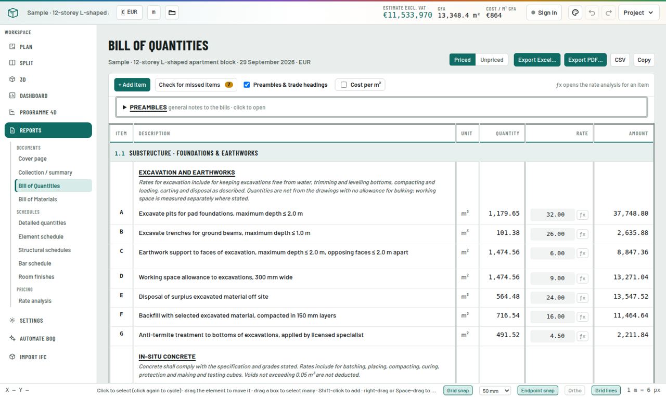
Task: Click the fx icon on the Earthwork support row
Action: pos(582,253)
